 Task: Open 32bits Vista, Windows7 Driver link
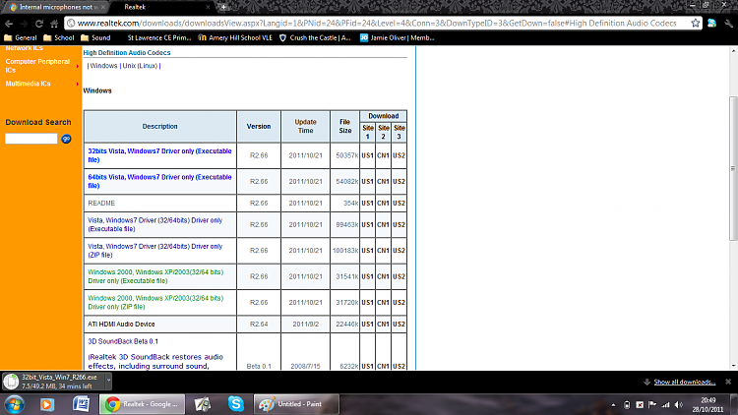point(159,155)
